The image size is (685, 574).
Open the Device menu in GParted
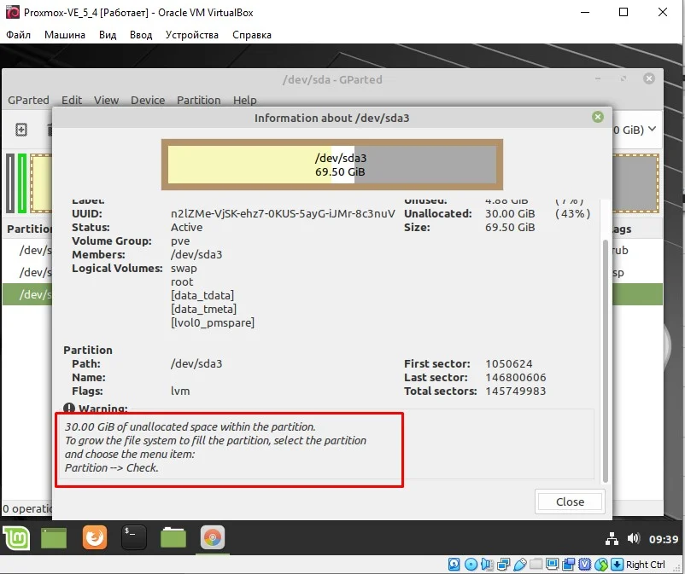click(148, 100)
